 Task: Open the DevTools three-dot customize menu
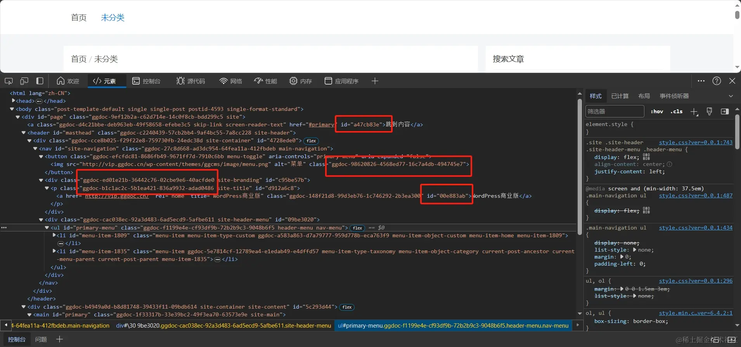tap(701, 81)
